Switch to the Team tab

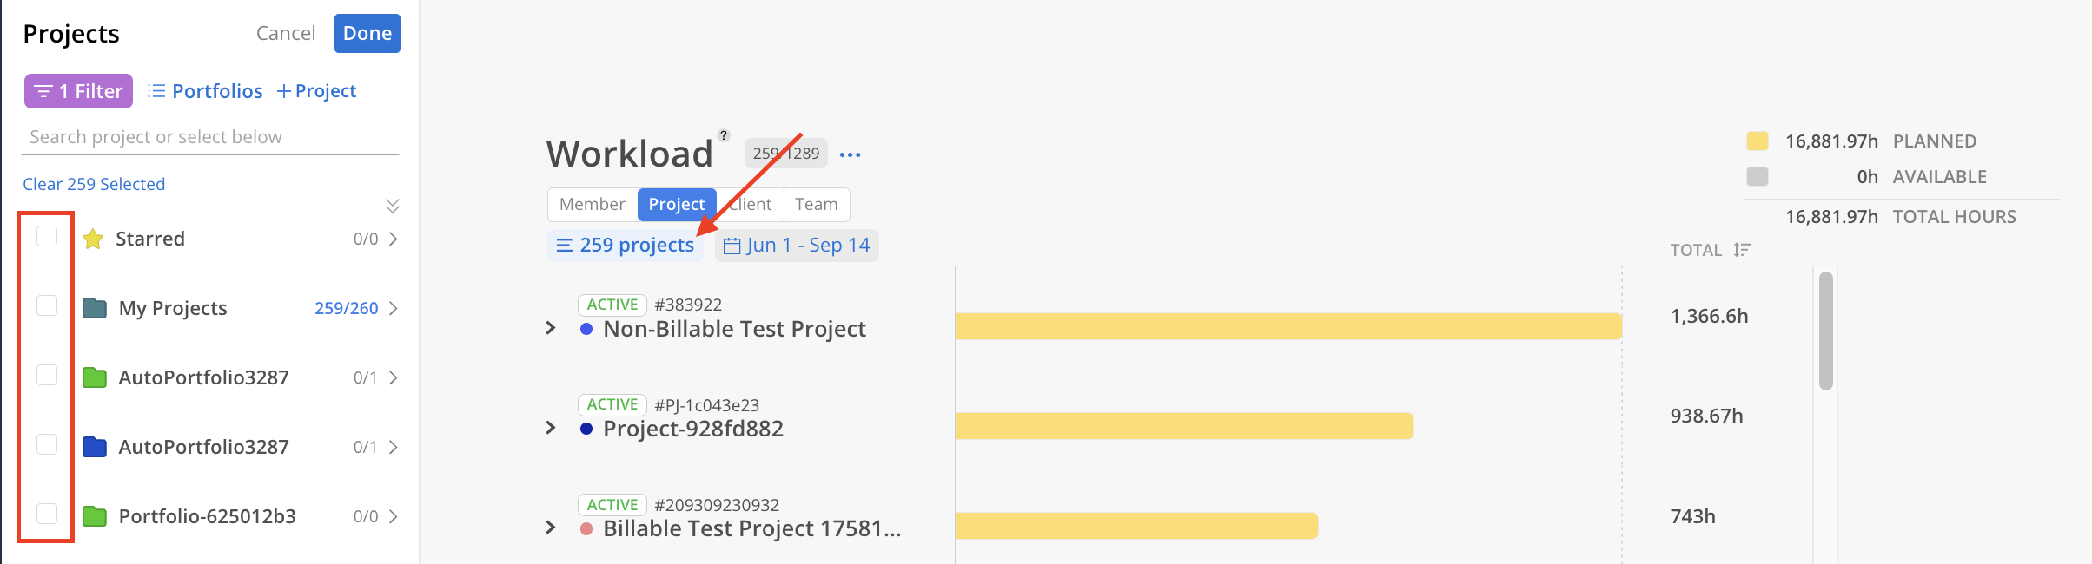point(816,205)
